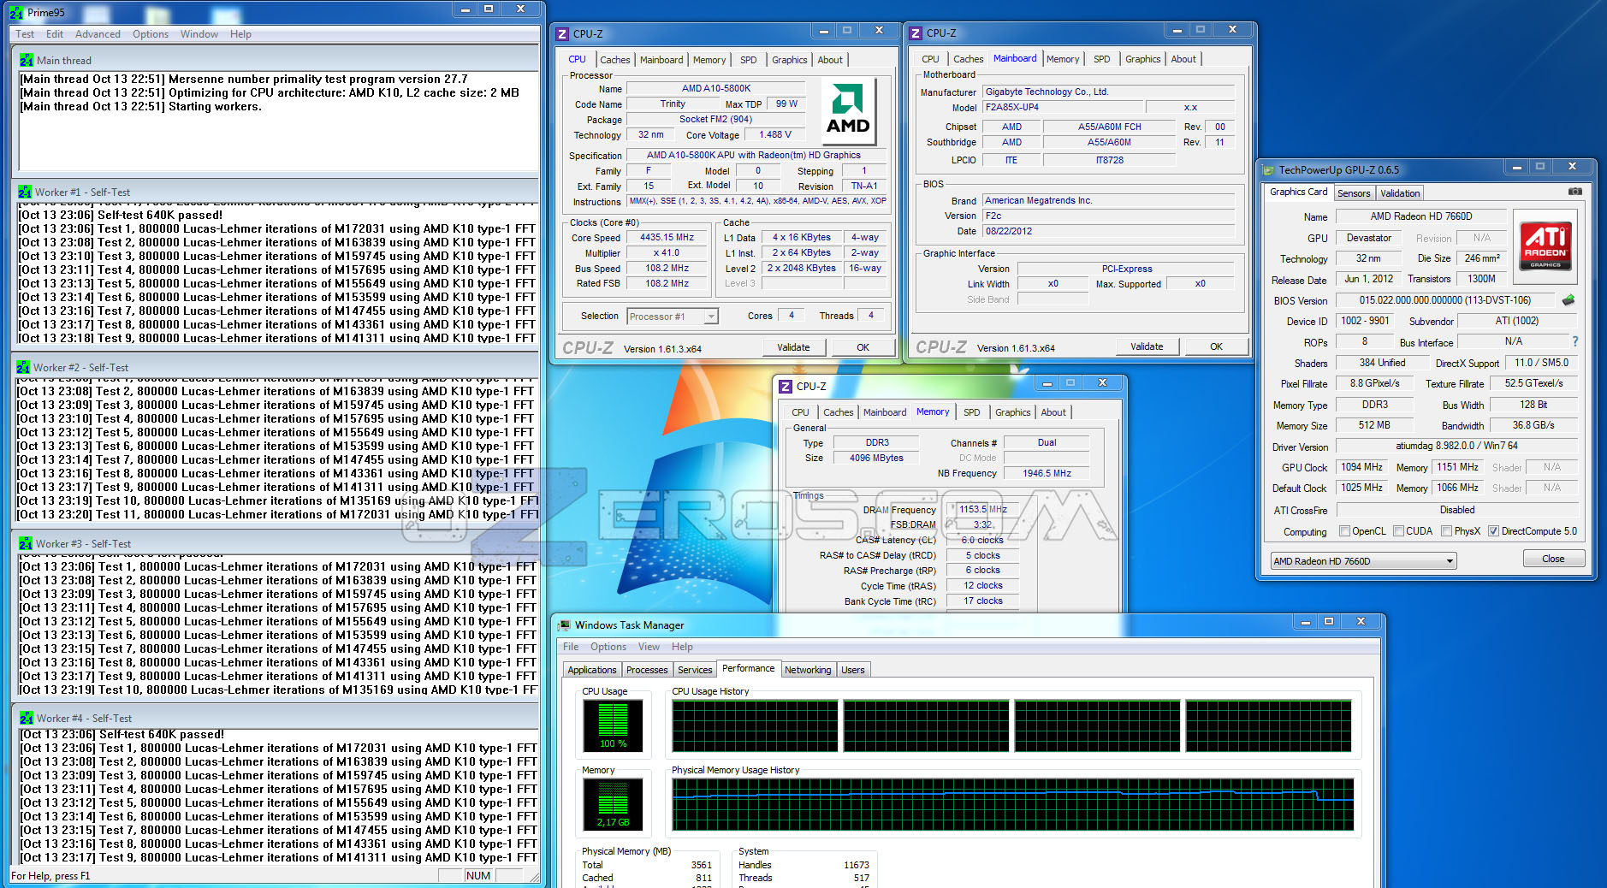Open the File menu in Task Manager

pyautogui.click(x=571, y=647)
